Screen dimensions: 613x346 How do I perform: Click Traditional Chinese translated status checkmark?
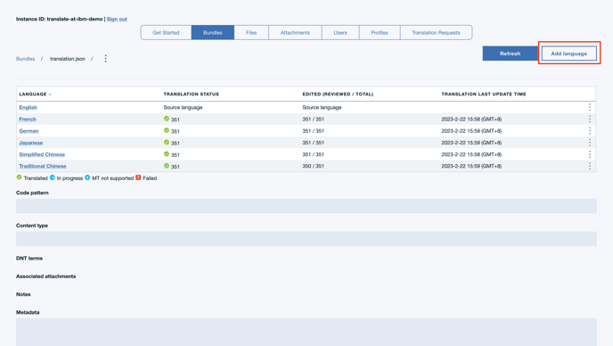[167, 166]
